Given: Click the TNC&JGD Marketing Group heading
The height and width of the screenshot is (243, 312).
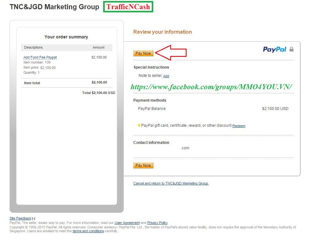Looking at the screenshot, I should click(55, 7).
